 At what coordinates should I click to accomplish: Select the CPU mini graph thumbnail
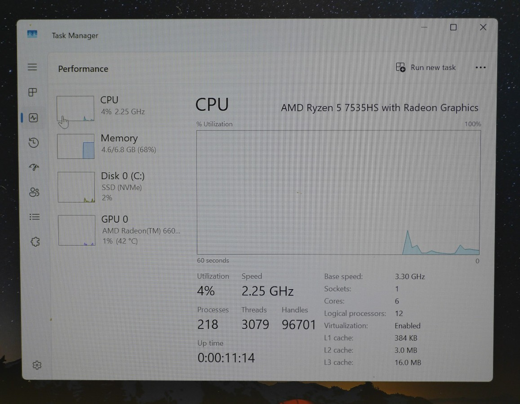tap(75, 109)
